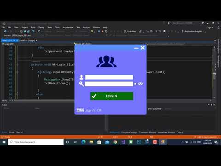This screenshot has width=221, height=166.
Task: Switch to the Immediate Window tab
Action: pos(166,132)
